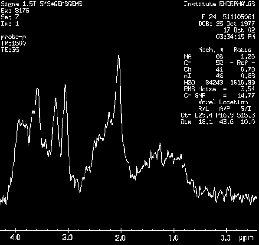Select the RMS Noise value 3.54
259x245 pixels.
[x=248, y=89]
